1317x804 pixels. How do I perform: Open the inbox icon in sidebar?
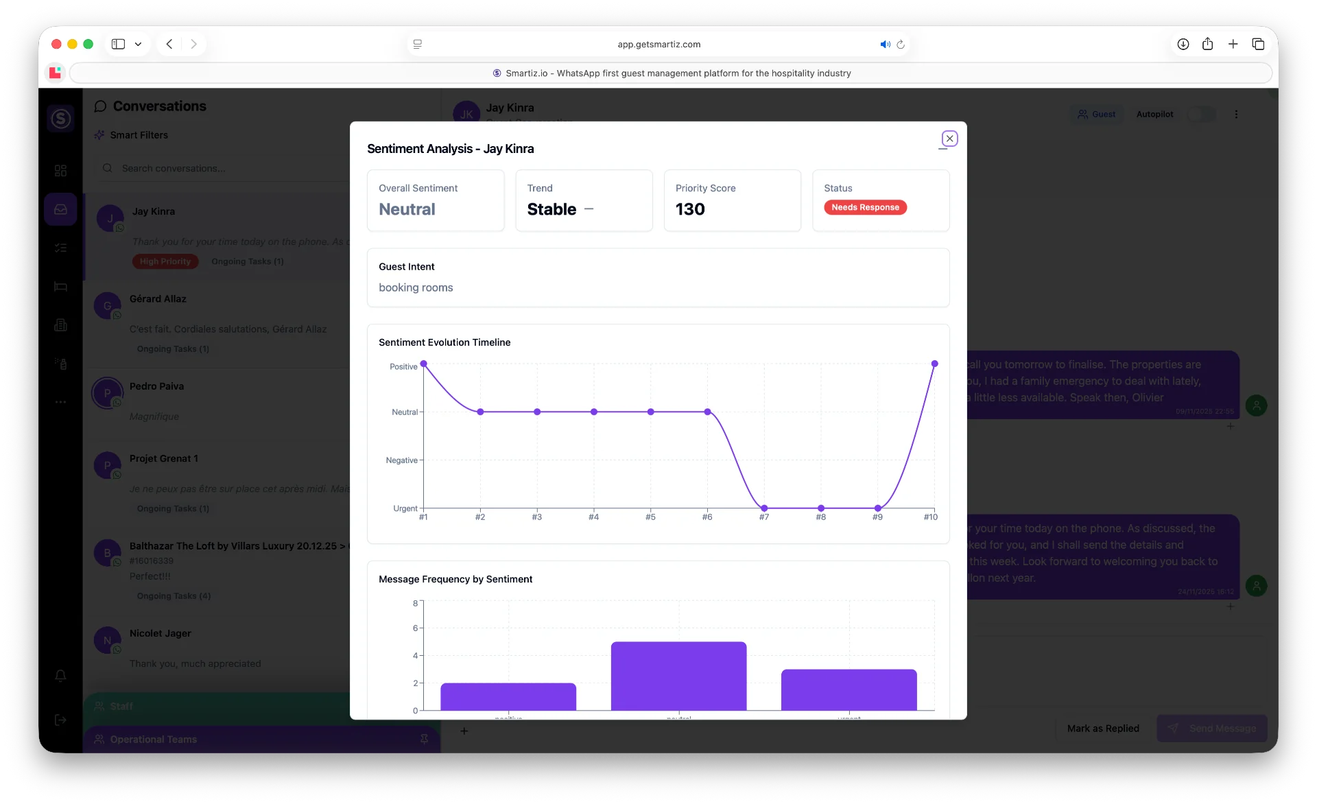[61, 209]
